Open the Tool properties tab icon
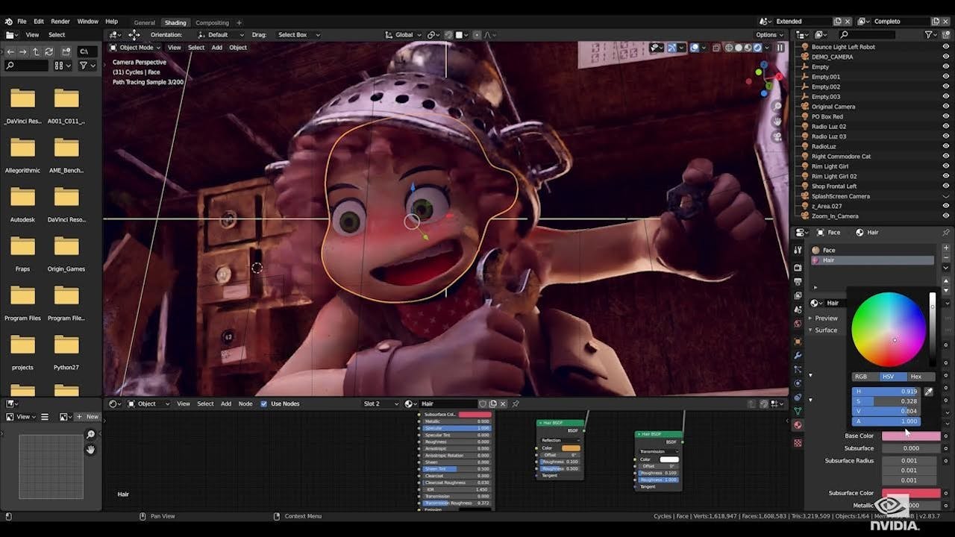The width and height of the screenshot is (955, 537). (x=798, y=251)
